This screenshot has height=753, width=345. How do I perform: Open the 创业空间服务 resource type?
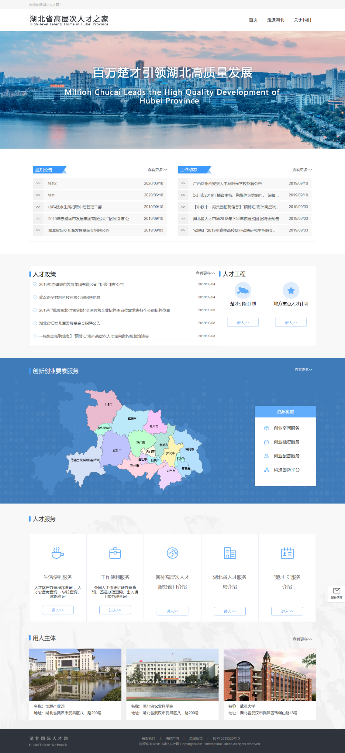click(282, 428)
